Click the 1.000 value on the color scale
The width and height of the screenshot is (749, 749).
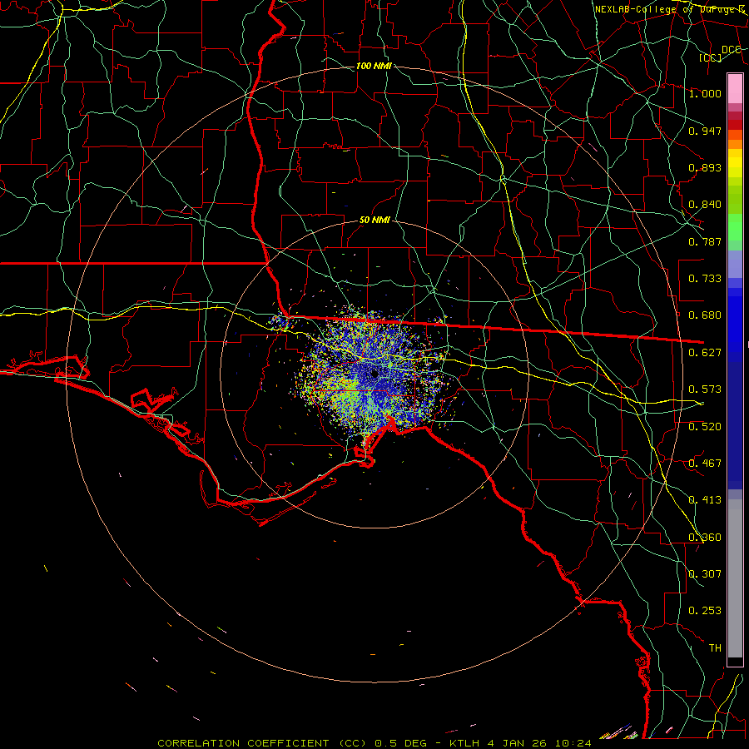coord(705,93)
